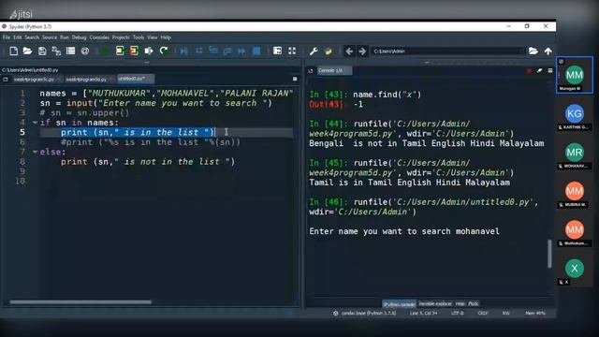Click the @ symbol finder icon
The image size is (599, 337).
click(85, 51)
